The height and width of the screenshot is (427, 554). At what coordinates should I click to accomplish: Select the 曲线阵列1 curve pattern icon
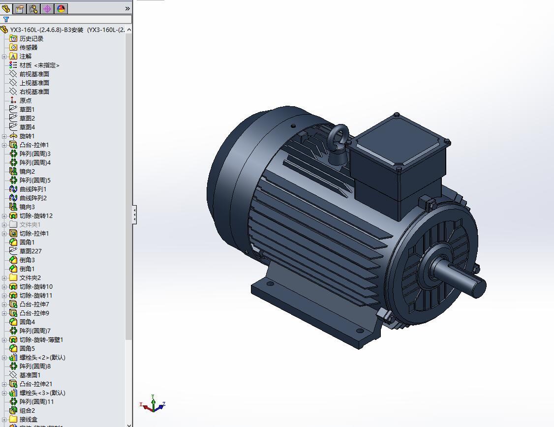point(13,189)
